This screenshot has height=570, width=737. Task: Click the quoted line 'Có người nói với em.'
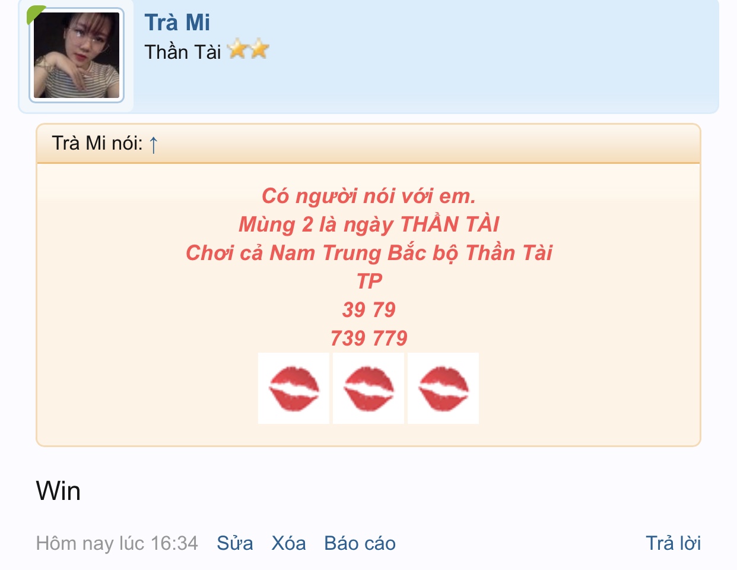(x=368, y=195)
